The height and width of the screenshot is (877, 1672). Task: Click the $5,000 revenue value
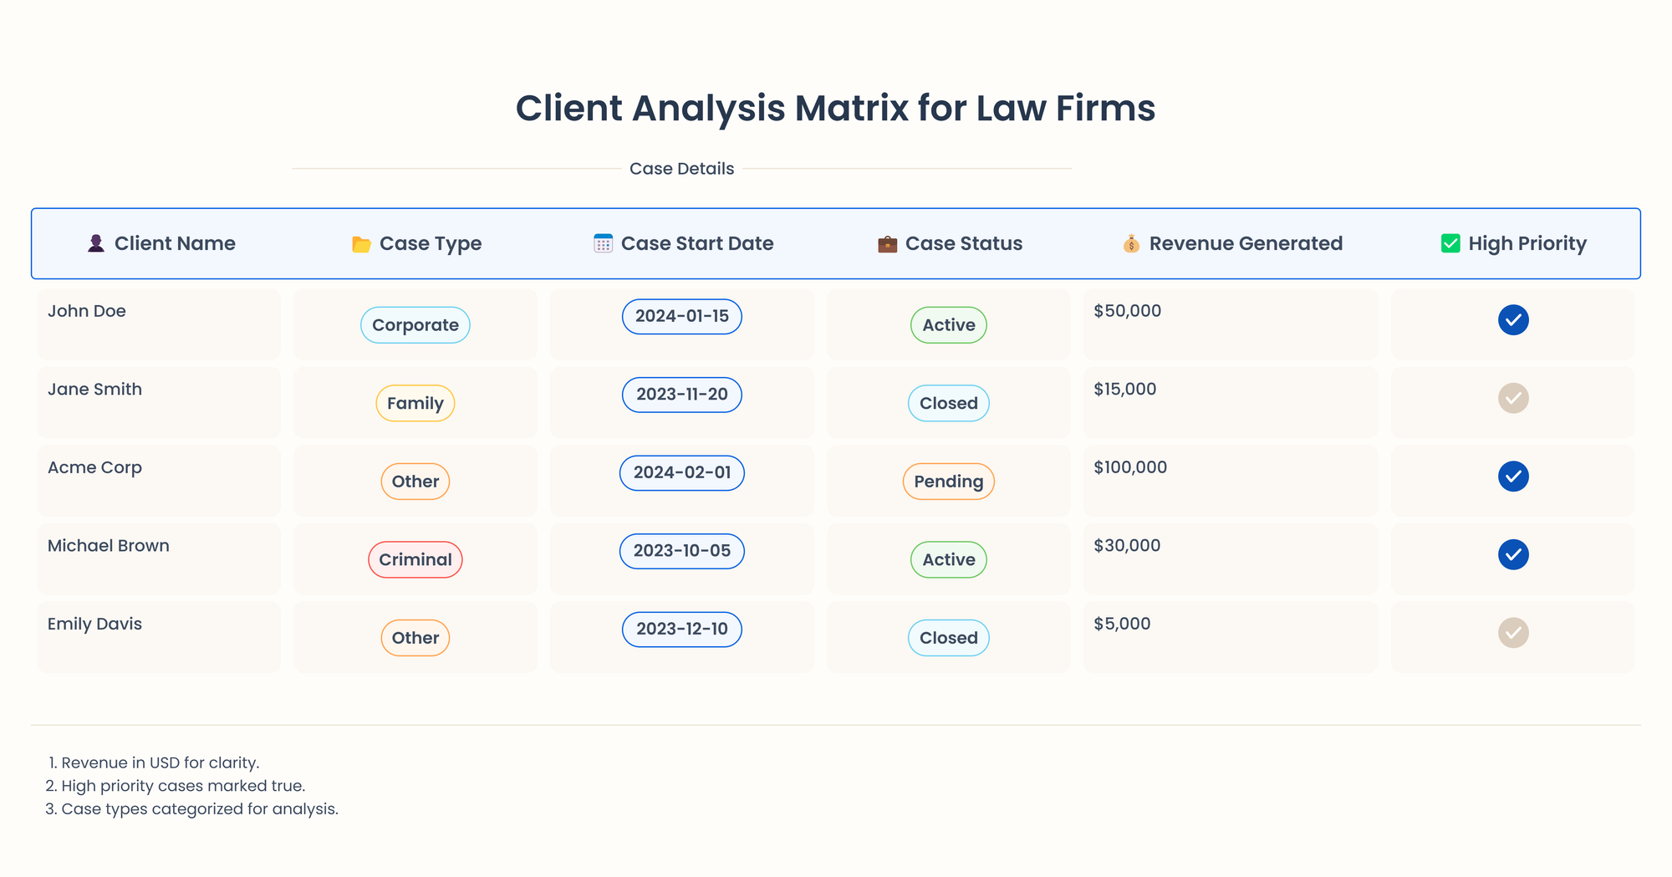pos(1122,624)
